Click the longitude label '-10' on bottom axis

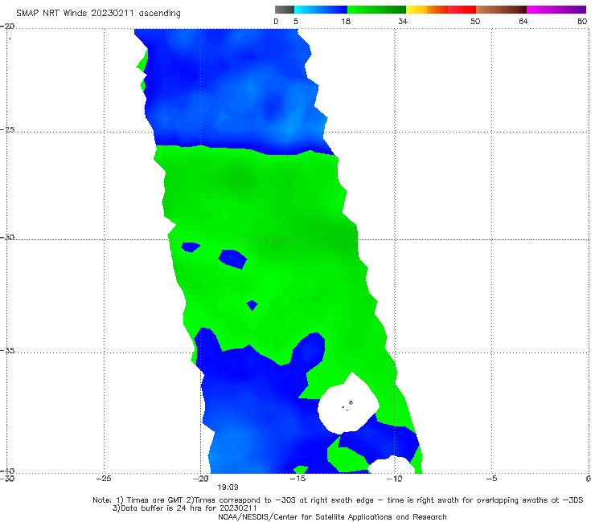coord(394,479)
